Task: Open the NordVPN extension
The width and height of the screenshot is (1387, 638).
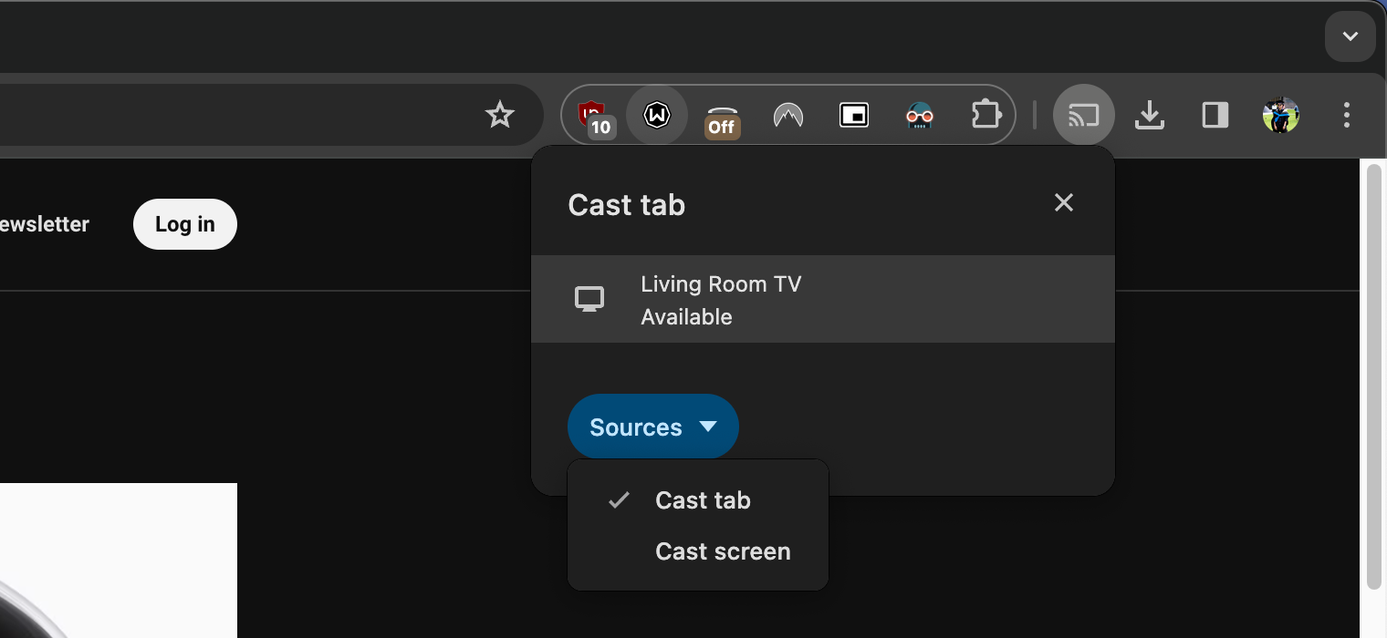Action: tap(787, 115)
